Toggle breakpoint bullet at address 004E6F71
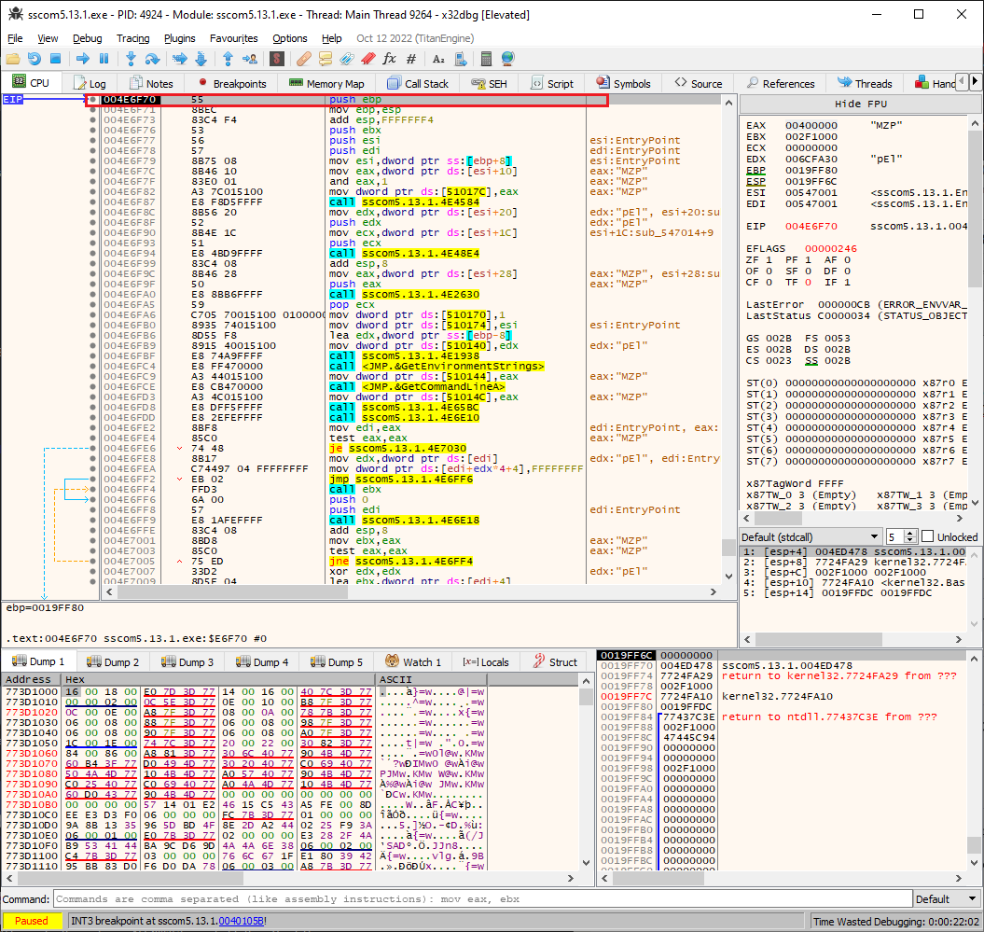Viewport: 984px width, 932px height. [x=92, y=109]
